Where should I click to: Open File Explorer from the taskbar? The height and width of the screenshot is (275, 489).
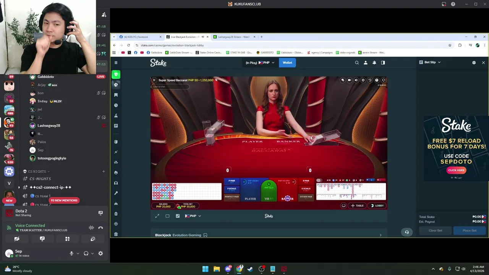(217, 269)
